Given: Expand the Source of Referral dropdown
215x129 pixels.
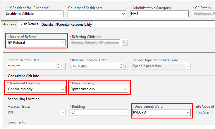Looking at the screenshot, I should [63, 43].
